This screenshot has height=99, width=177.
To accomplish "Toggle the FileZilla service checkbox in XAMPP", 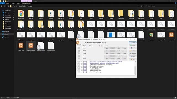I will click(x=79, y=53).
